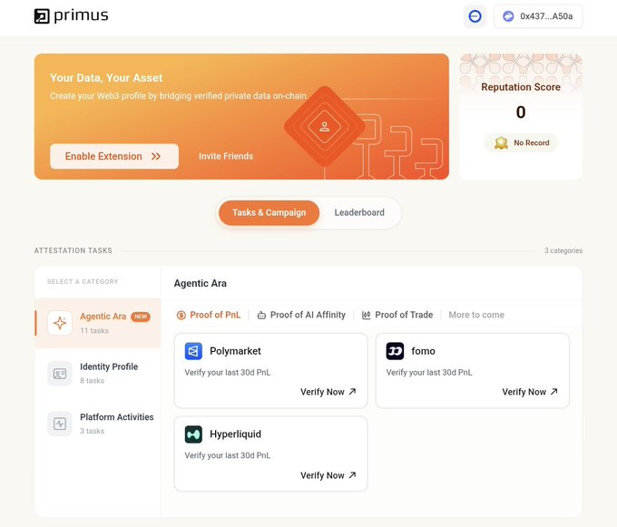
Task: Click the Reputation Score heading
Action: point(521,87)
